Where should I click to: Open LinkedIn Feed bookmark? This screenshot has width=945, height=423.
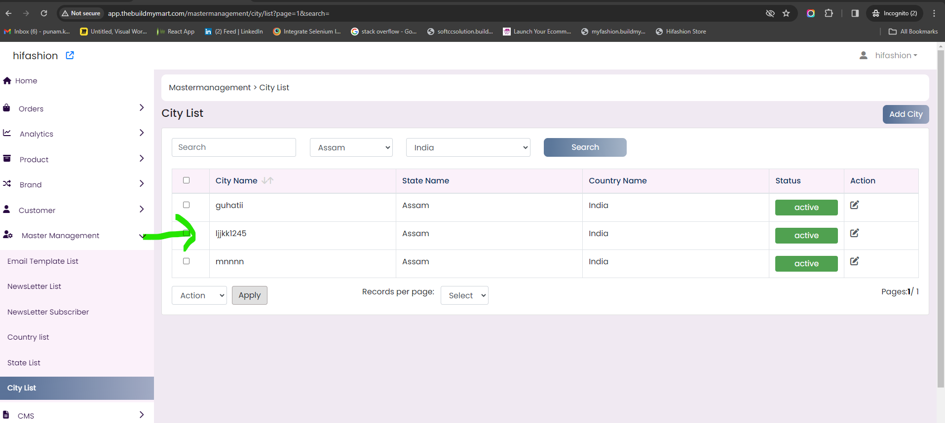click(x=234, y=32)
